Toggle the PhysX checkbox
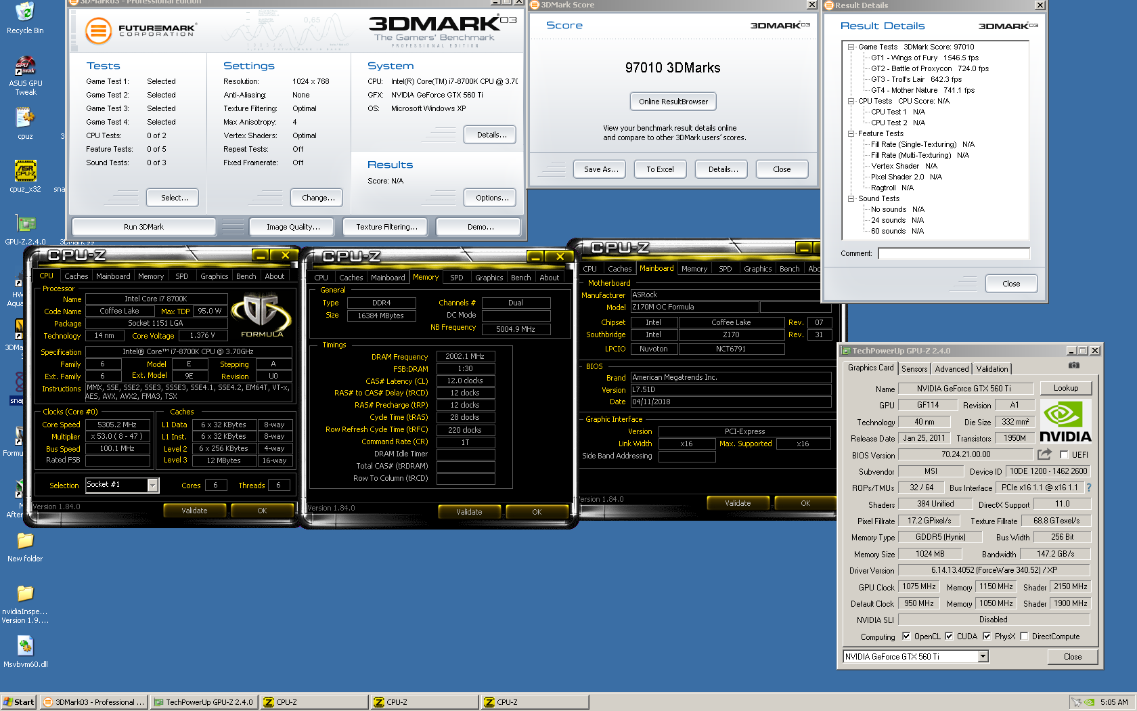Image resolution: width=1137 pixels, height=711 pixels. point(987,637)
